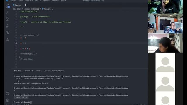Viewport: 187px width, 105px height.
Task: Click the unsaved dot on test.py tab
Action: [26, 5]
